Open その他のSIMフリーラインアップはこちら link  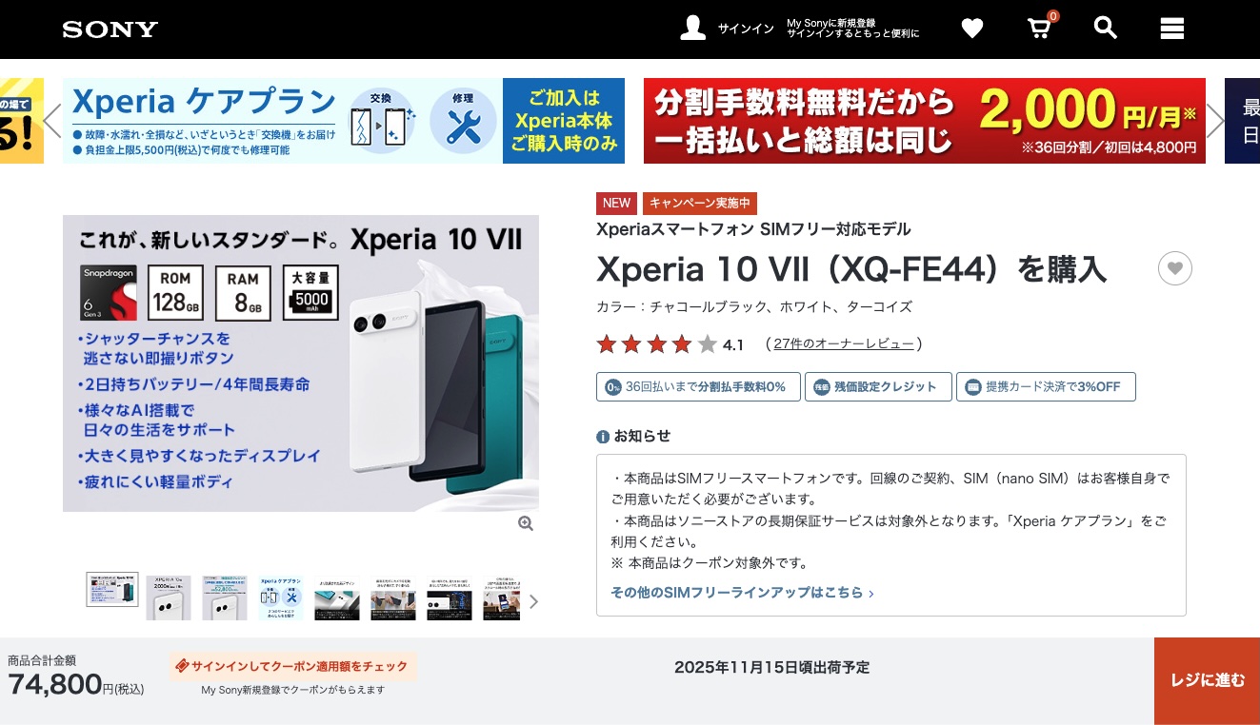(742, 593)
